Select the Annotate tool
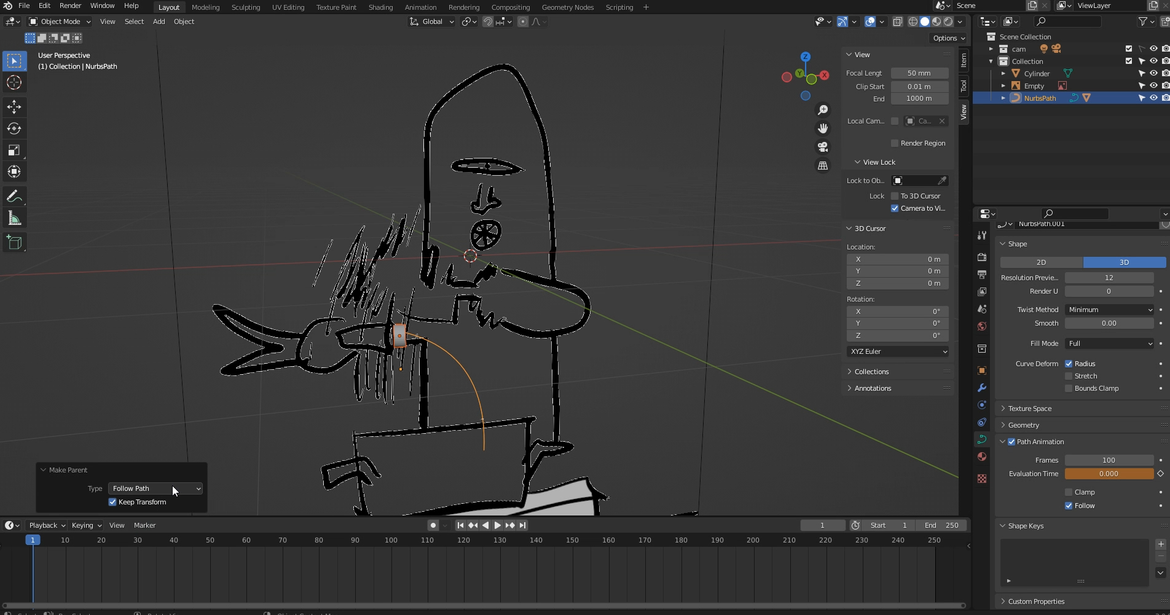The width and height of the screenshot is (1170, 615). [14, 197]
